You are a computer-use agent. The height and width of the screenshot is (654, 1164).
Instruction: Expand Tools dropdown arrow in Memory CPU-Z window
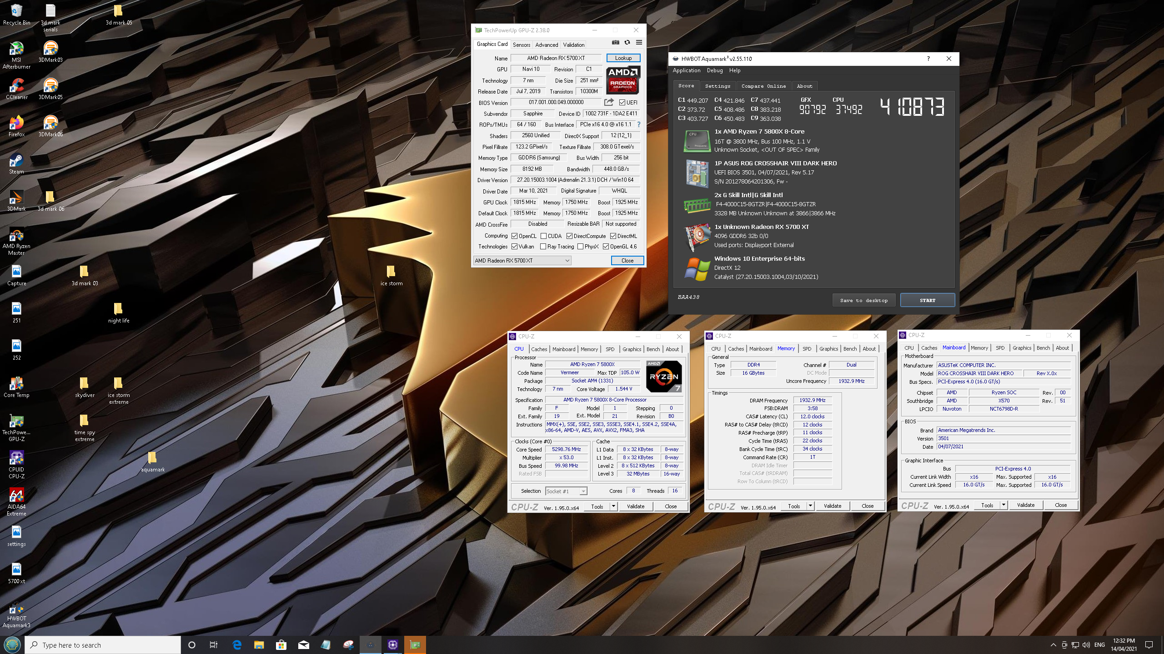click(x=810, y=506)
